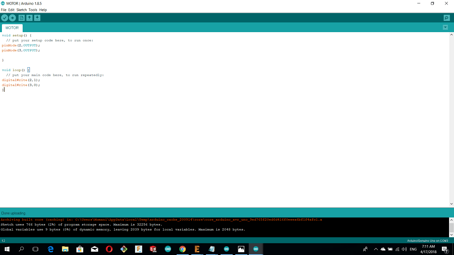Image resolution: width=454 pixels, height=255 pixels.
Task: Place cursor on the void setup() line
Action: click(17, 35)
